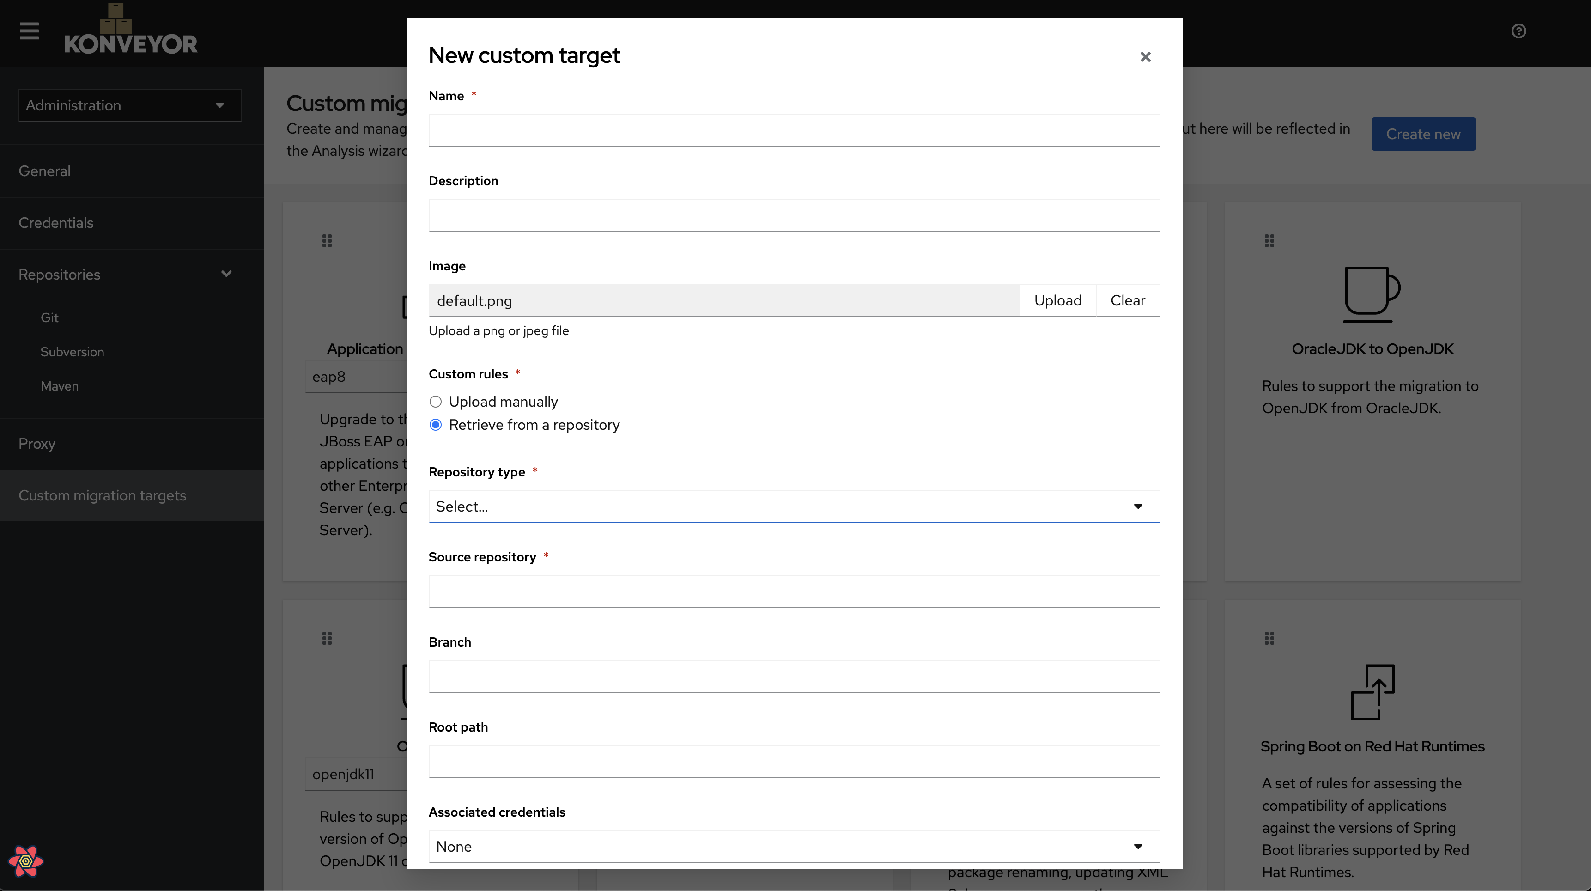Click Upload for the target image
Image resolution: width=1591 pixels, height=891 pixels.
(x=1058, y=300)
